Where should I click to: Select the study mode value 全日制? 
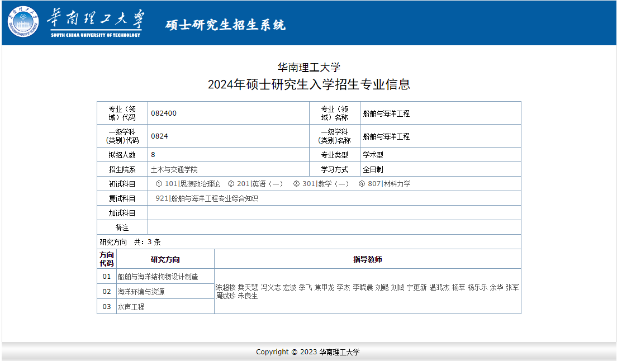point(373,169)
